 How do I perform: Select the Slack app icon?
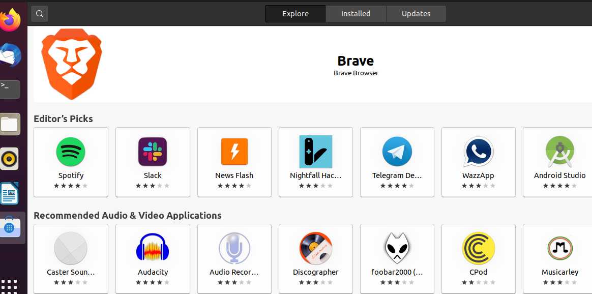(x=153, y=152)
